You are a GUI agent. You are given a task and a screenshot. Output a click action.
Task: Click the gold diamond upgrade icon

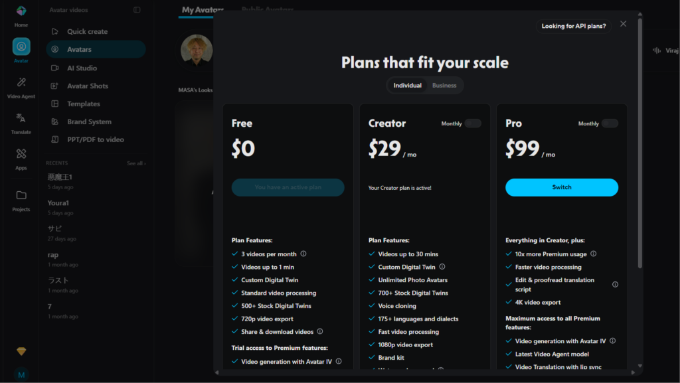click(x=21, y=351)
